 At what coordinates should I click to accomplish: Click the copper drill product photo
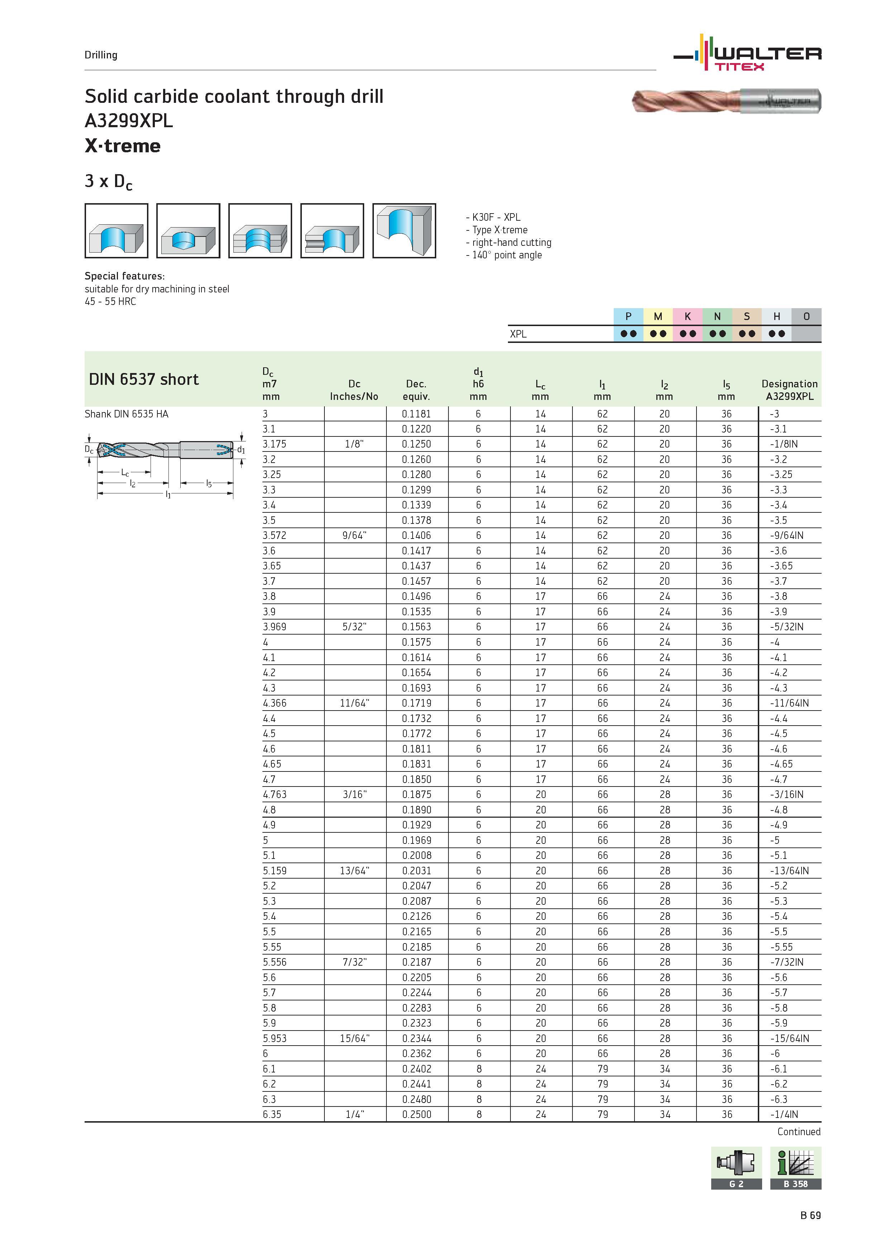726,101
